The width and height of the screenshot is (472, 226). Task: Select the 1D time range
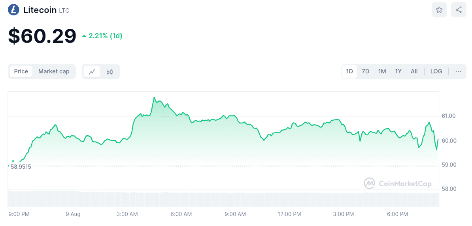349,71
